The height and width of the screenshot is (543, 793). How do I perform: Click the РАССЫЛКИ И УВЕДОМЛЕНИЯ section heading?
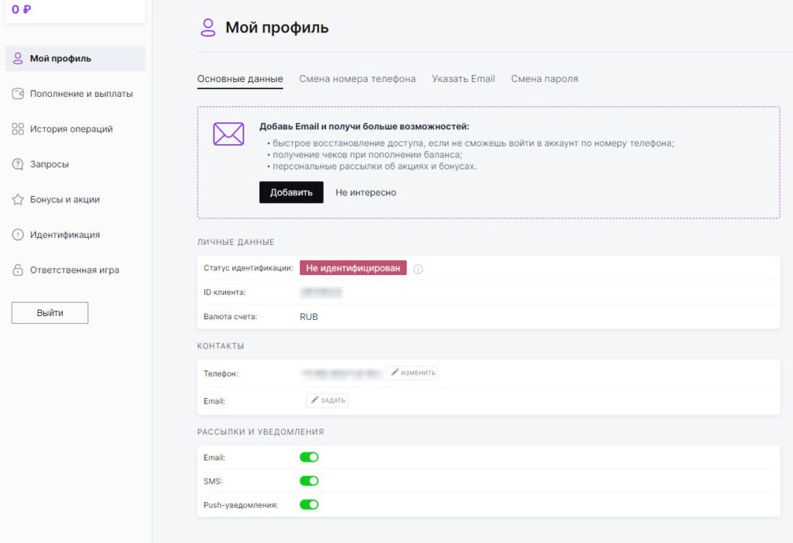click(260, 432)
